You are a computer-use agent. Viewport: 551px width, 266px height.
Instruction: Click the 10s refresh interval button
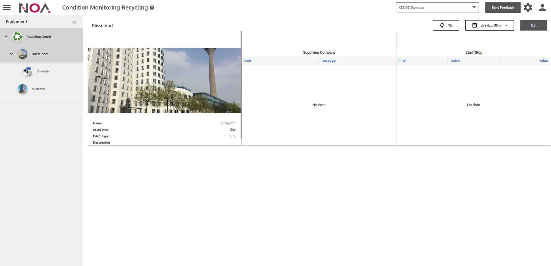tap(446, 25)
